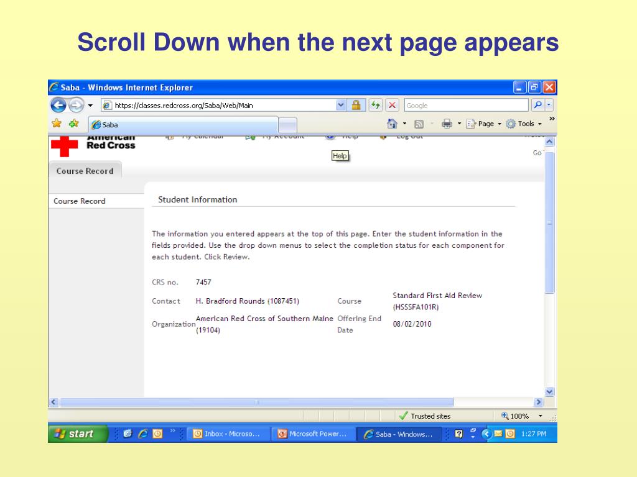This screenshot has height=477, width=637.
Task: Click the Outlook quick launch icon
Action: pos(157,434)
